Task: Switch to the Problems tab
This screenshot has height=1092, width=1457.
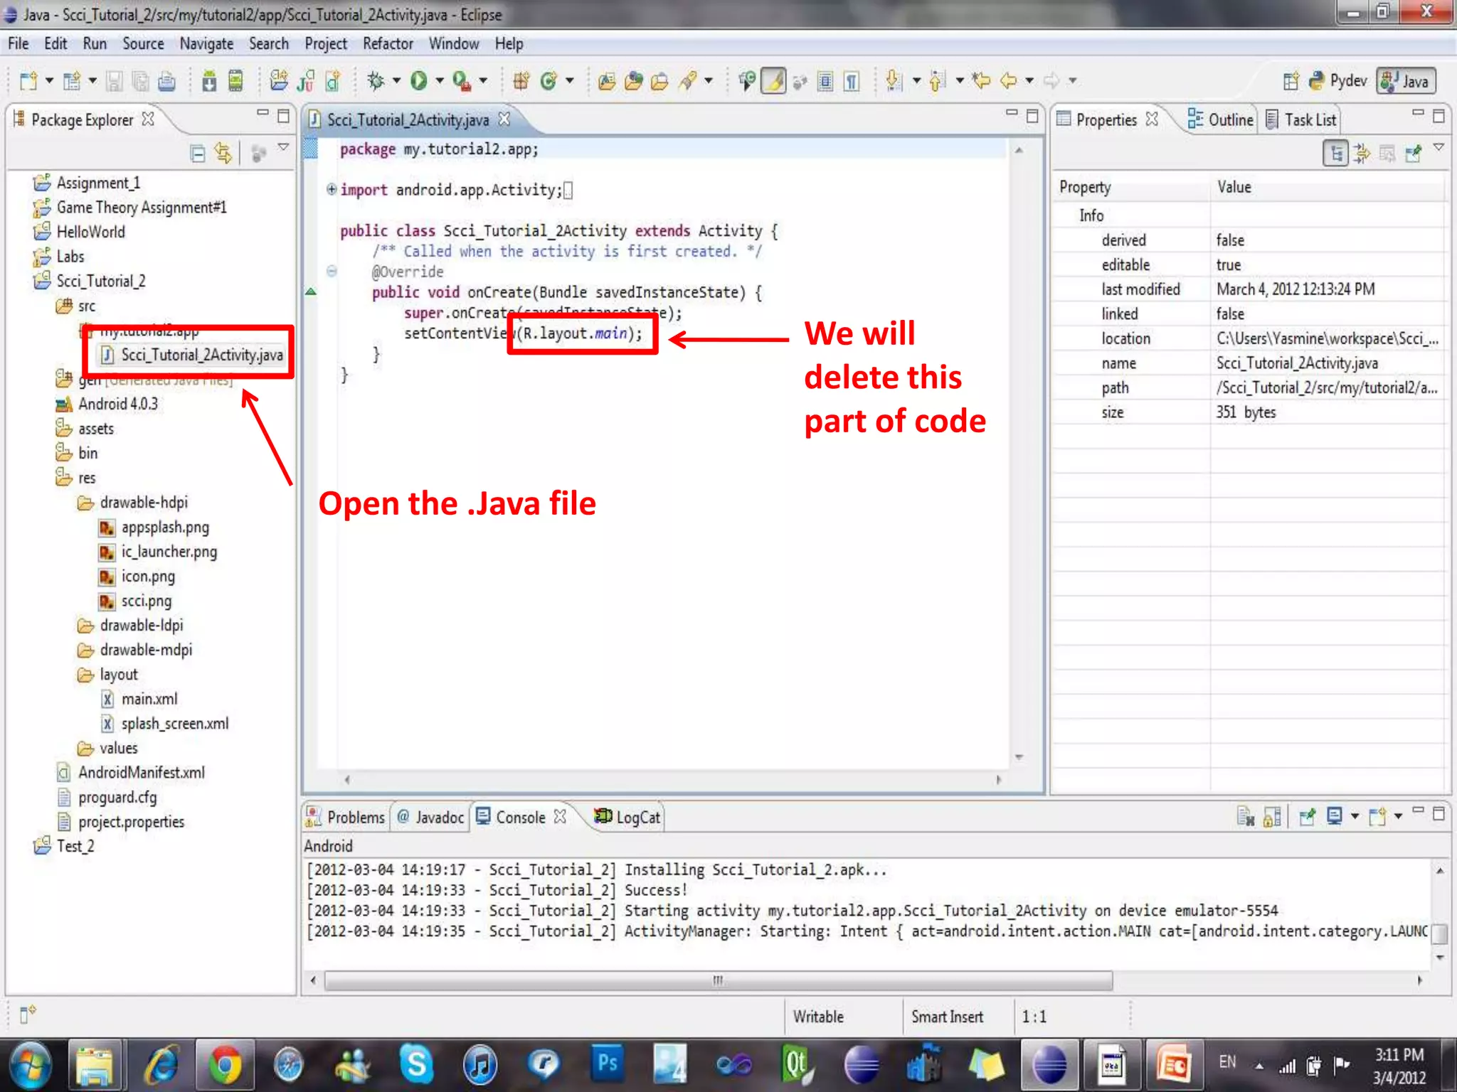Action: (x=345, y=817)
